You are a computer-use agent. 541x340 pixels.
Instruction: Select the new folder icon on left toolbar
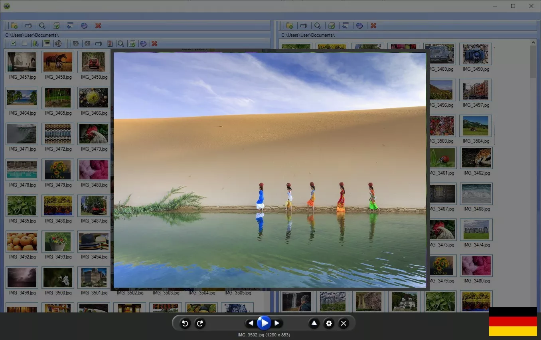click(14, 26)
